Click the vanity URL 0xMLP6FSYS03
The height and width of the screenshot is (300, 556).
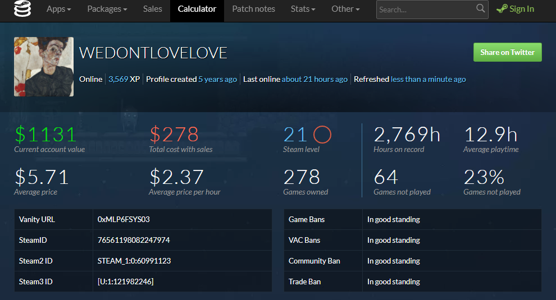click(x=124, y=220)
